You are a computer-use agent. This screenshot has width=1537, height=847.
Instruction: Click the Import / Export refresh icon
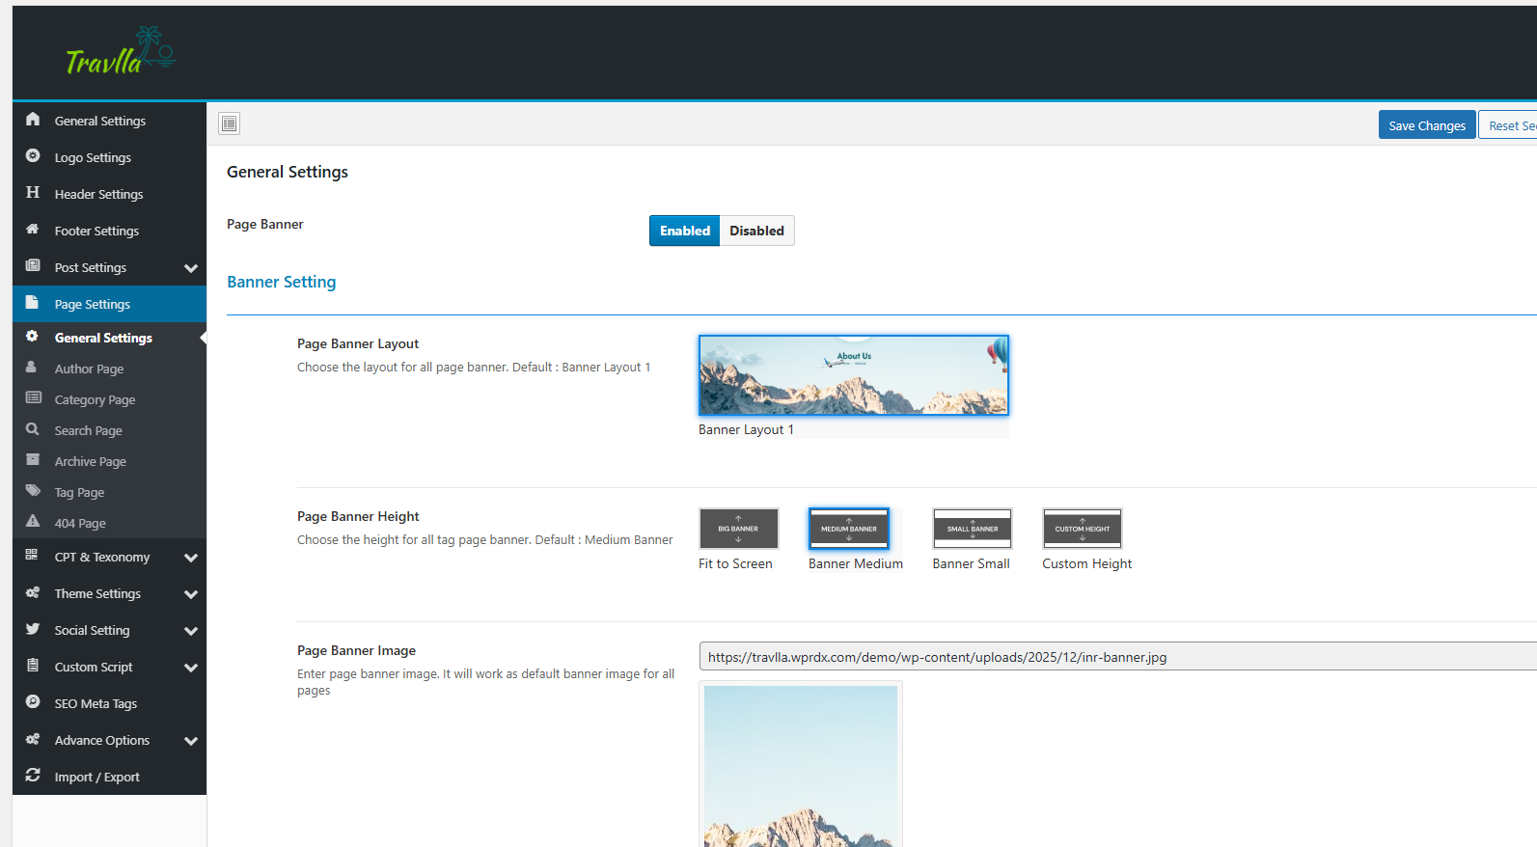[33, 776]
